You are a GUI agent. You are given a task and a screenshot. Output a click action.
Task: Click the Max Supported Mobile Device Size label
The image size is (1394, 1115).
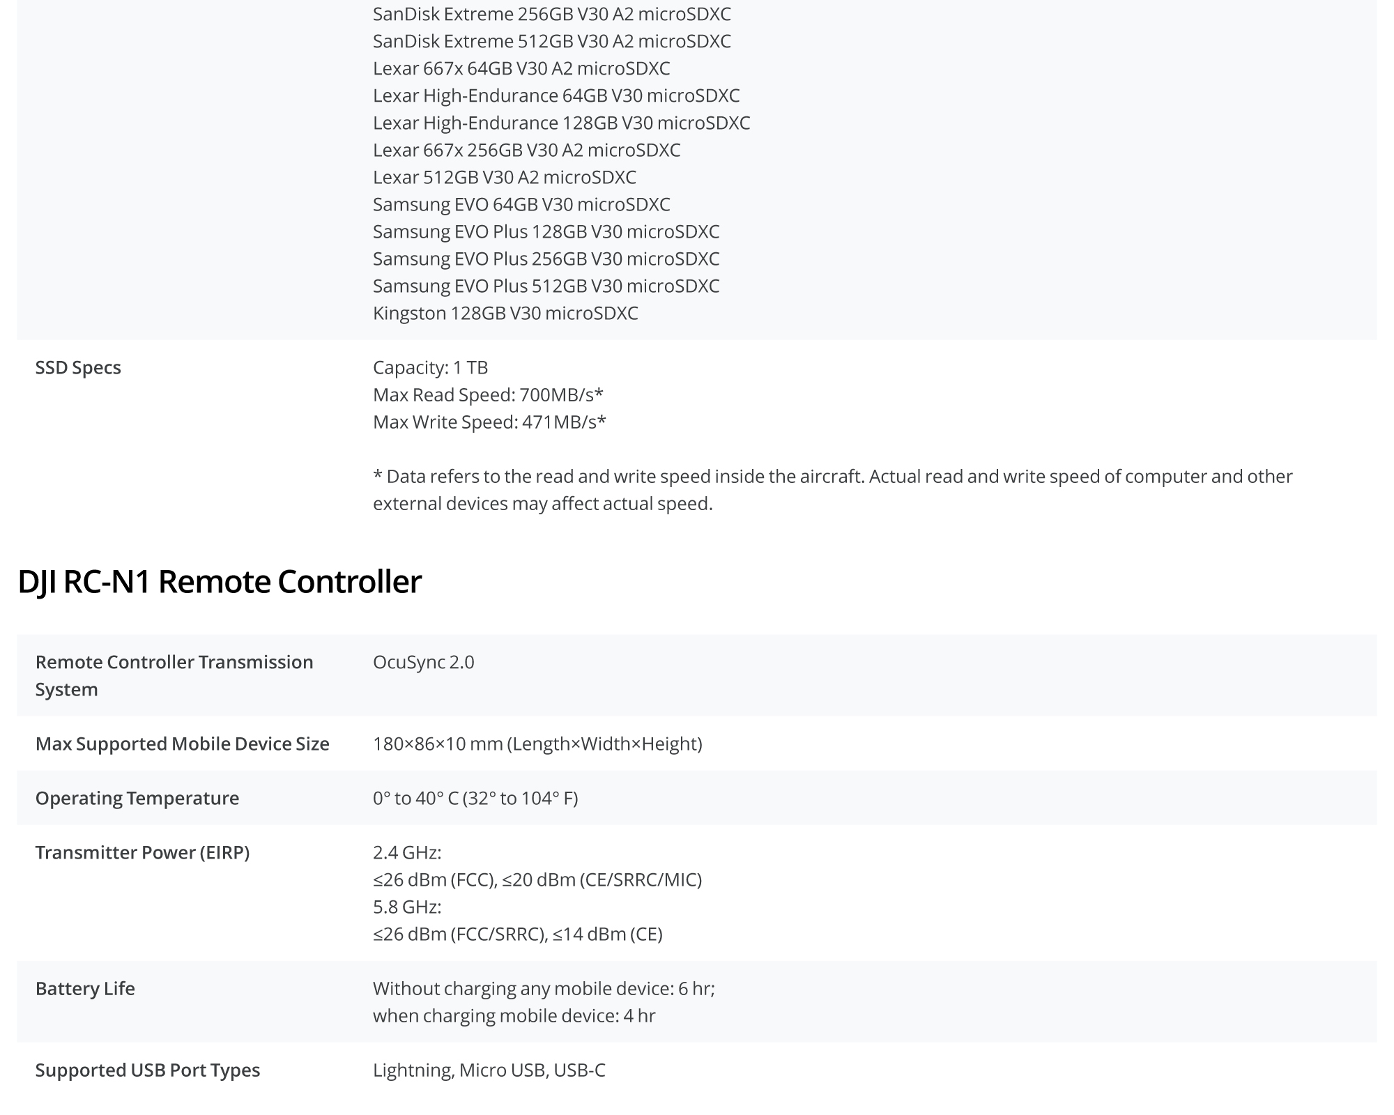[182, 744]
